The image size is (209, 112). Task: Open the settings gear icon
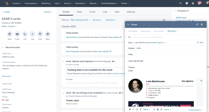(x=193, y=3)
